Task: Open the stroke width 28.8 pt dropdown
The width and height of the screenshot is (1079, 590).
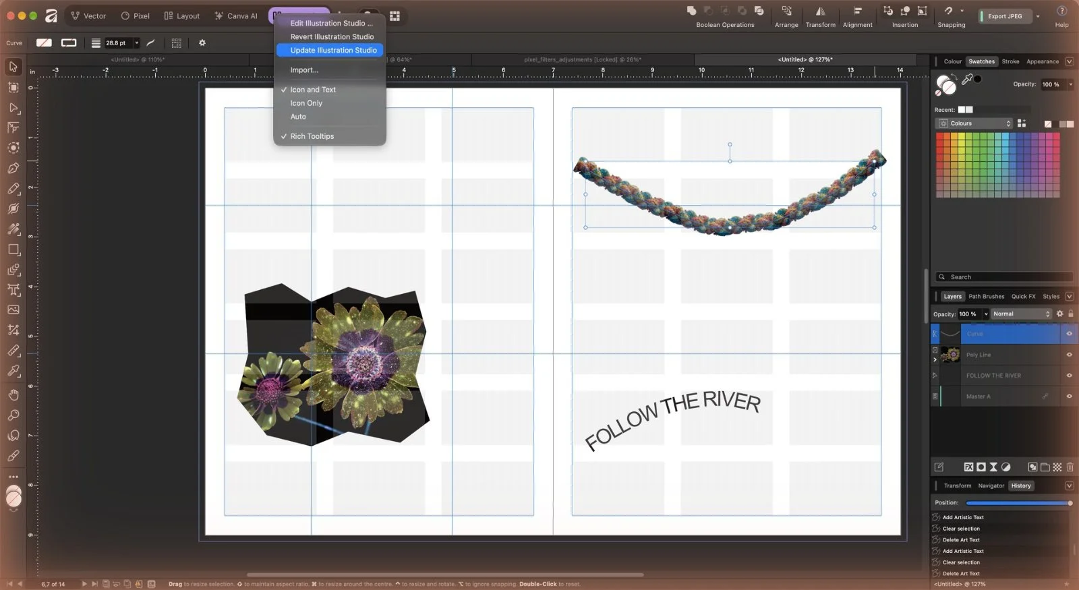Action: coord(136,42)
